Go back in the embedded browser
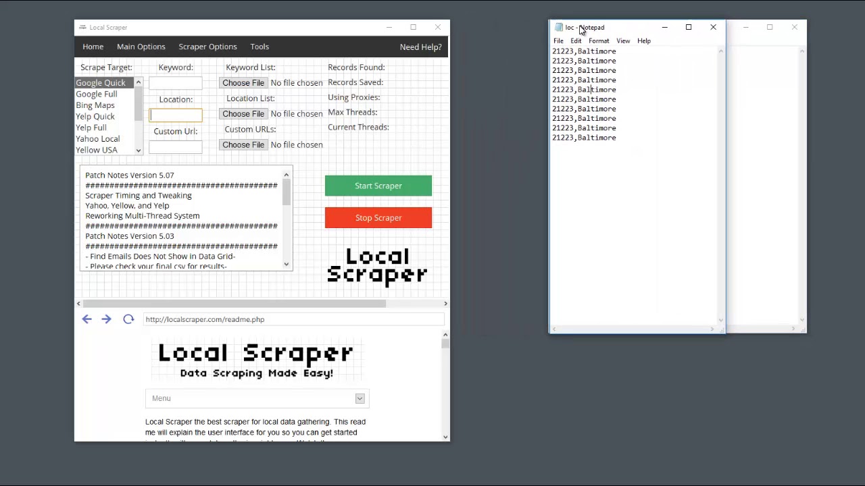Image resolution: width=865 pixels, height=486 pixels. [x=86, y=319]
